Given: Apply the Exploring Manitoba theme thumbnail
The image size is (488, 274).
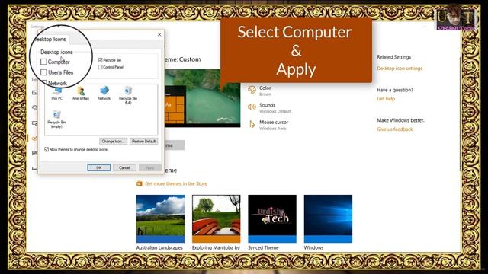Looking at the screenshot, I should coord(217,218).
